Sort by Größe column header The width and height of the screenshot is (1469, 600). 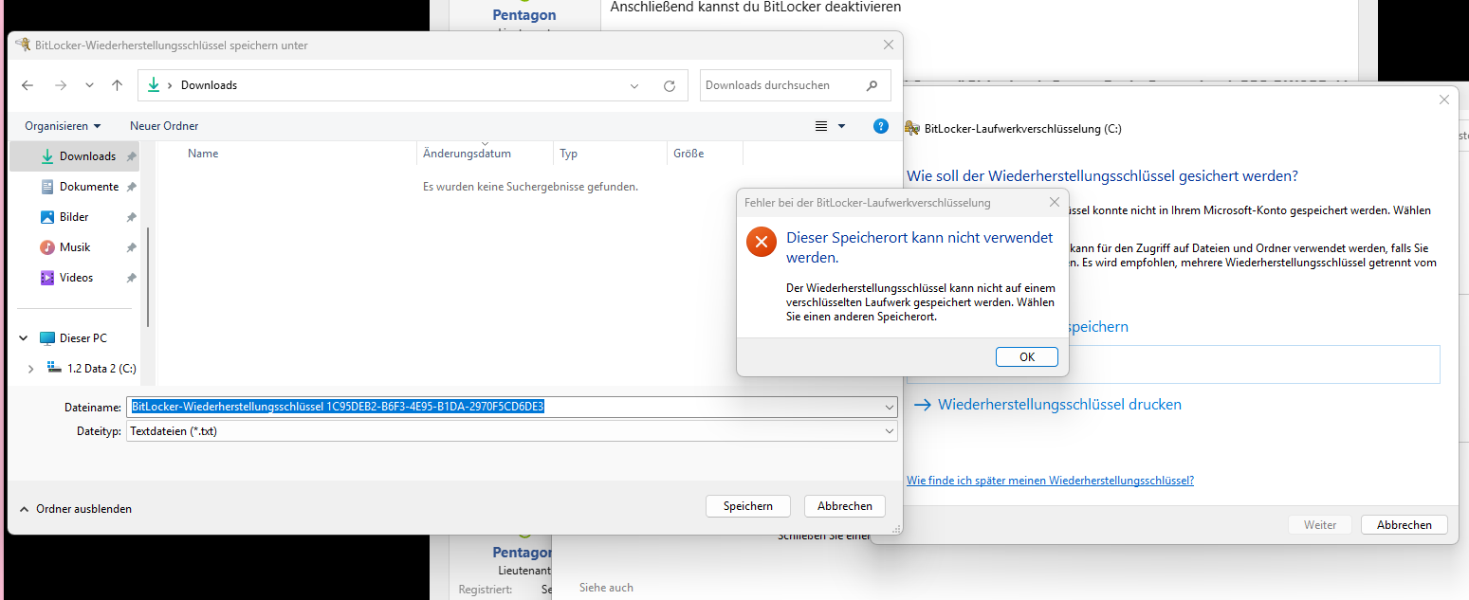click(689, 154)
